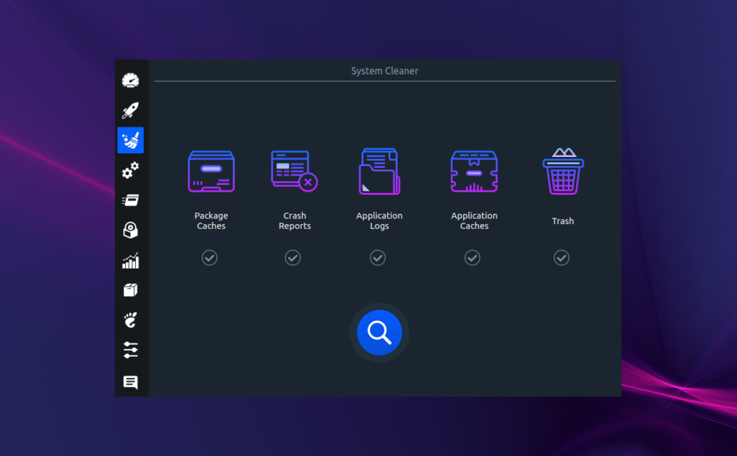Open the feedback chat icon
Image resolution: width=737 pixels, height=456 pixels.
coord(130,383)
